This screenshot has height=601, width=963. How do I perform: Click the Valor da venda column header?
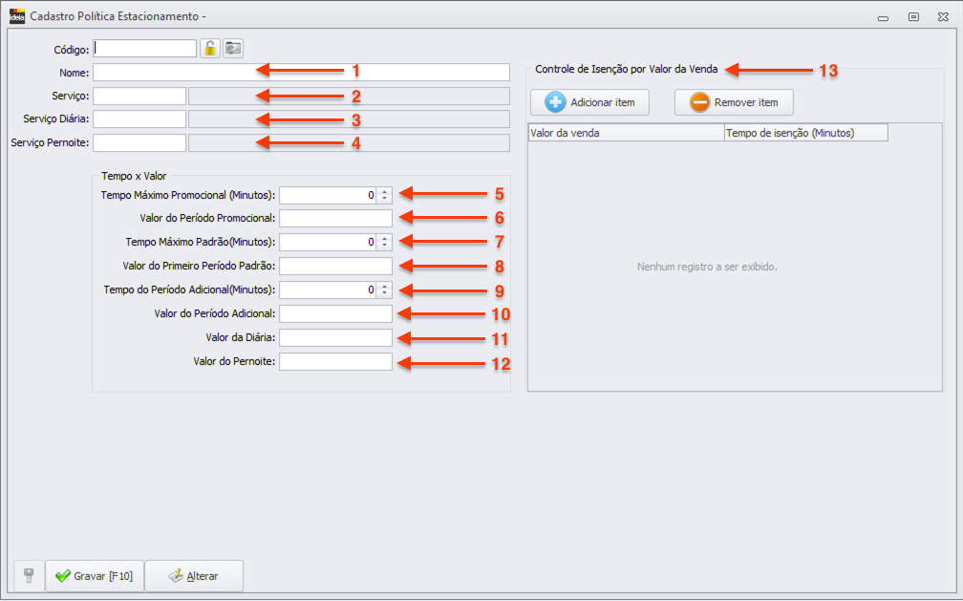(626, 133)
